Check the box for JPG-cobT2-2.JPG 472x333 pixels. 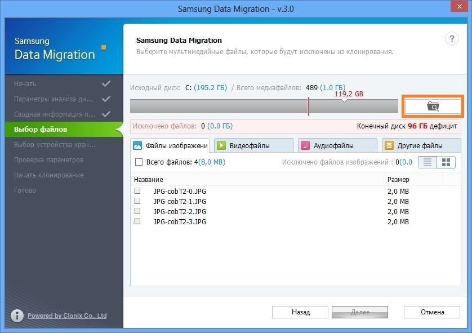[137, 211]
